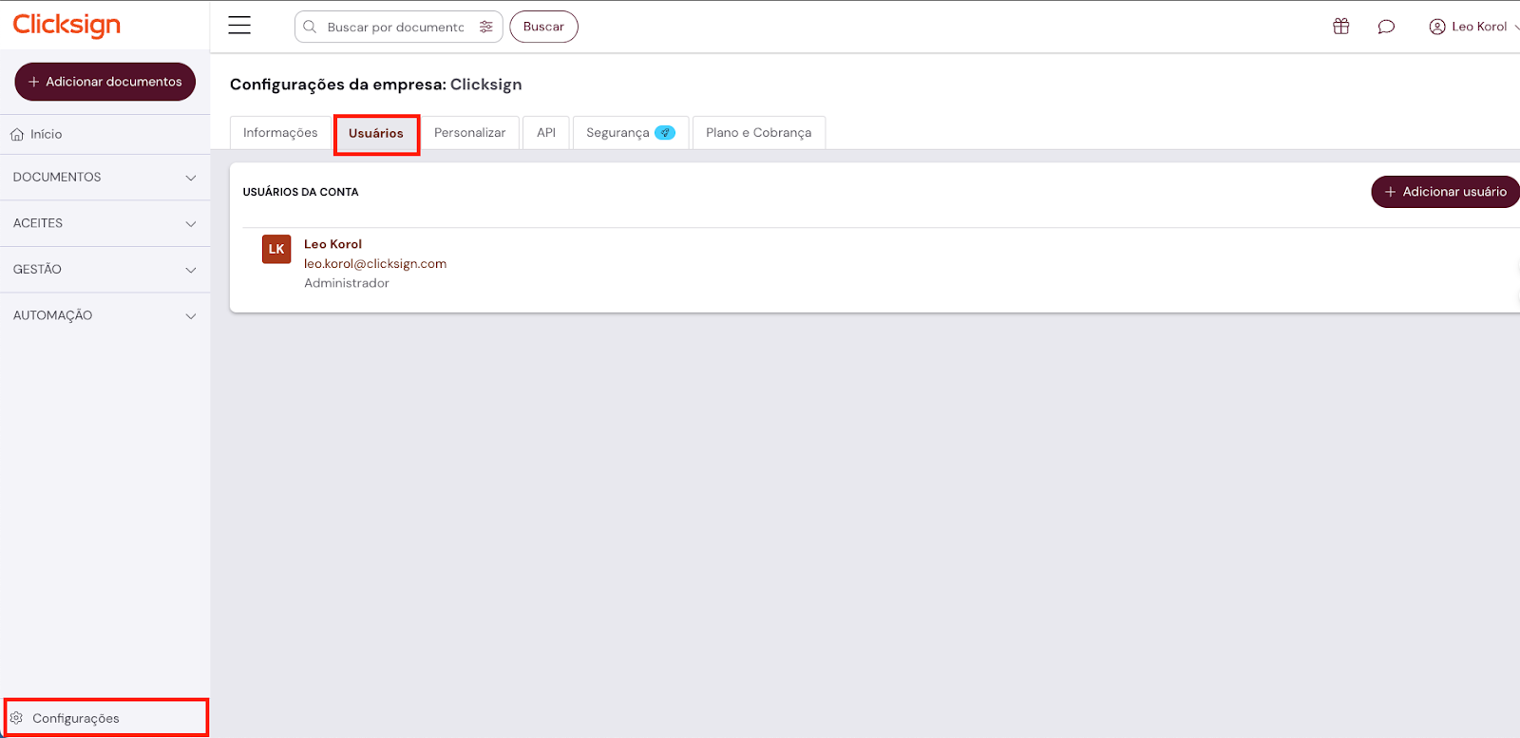Click the Administrador role label
This screenshot has width=1520, height=738.
(347, 283)
